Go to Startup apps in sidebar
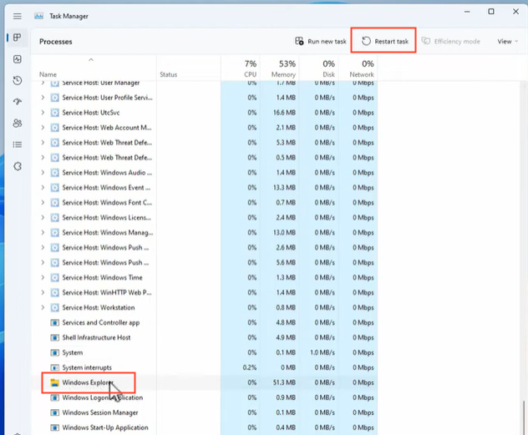This screenshot has width=528, height=435. click(18, 102)
